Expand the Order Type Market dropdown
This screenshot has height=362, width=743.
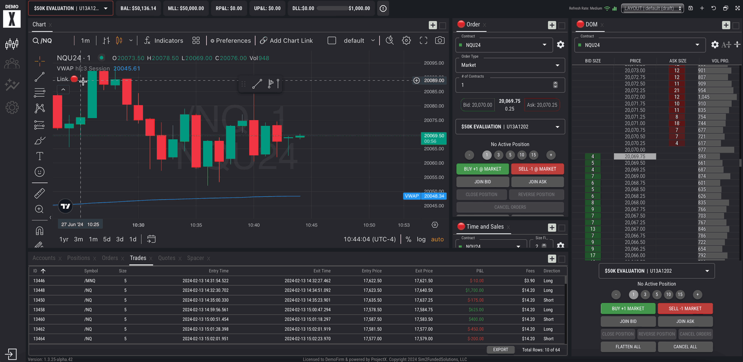[x=510, y=65]
